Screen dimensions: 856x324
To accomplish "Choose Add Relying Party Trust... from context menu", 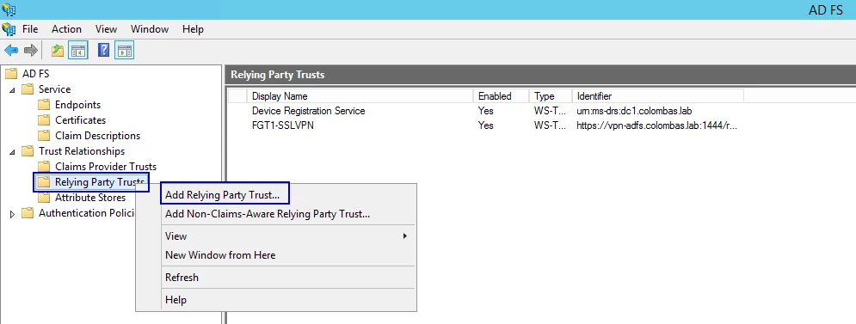I will click(x=222, y=195).
